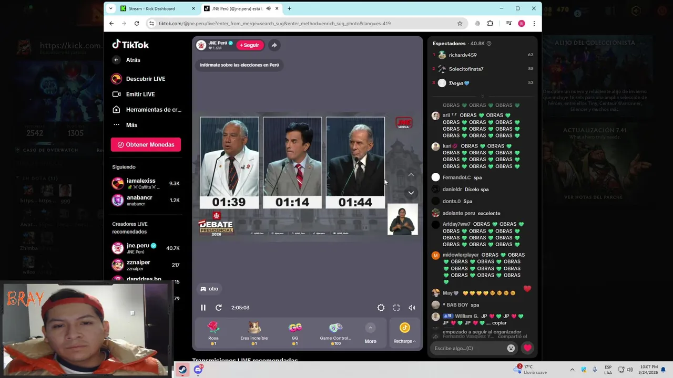Click browser back arrow
This screenshot has width=673, height=378.
(x=111, y=24)
